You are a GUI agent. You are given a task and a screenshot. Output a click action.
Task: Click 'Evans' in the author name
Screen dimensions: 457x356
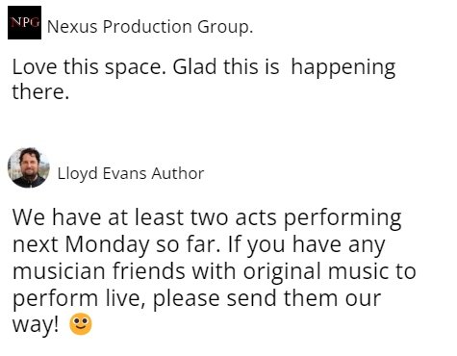(125, 173)
